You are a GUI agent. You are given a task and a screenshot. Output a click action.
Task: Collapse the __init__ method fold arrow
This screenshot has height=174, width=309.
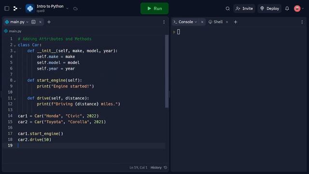[x=15, y=51]
